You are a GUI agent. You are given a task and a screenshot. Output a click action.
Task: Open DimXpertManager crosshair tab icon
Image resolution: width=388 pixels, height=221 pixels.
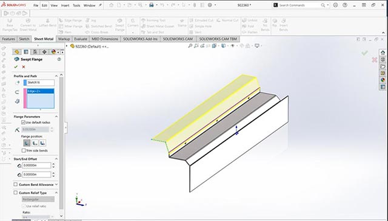point(44,52)
